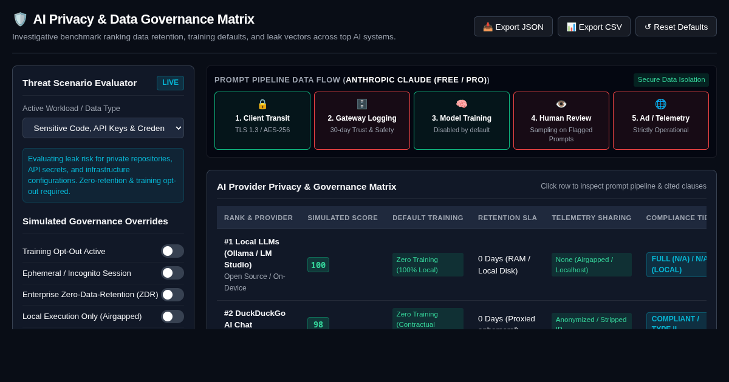Click the leak risk evaluation description box
Viewport: 729px width, 382px height.
point(103,175)
